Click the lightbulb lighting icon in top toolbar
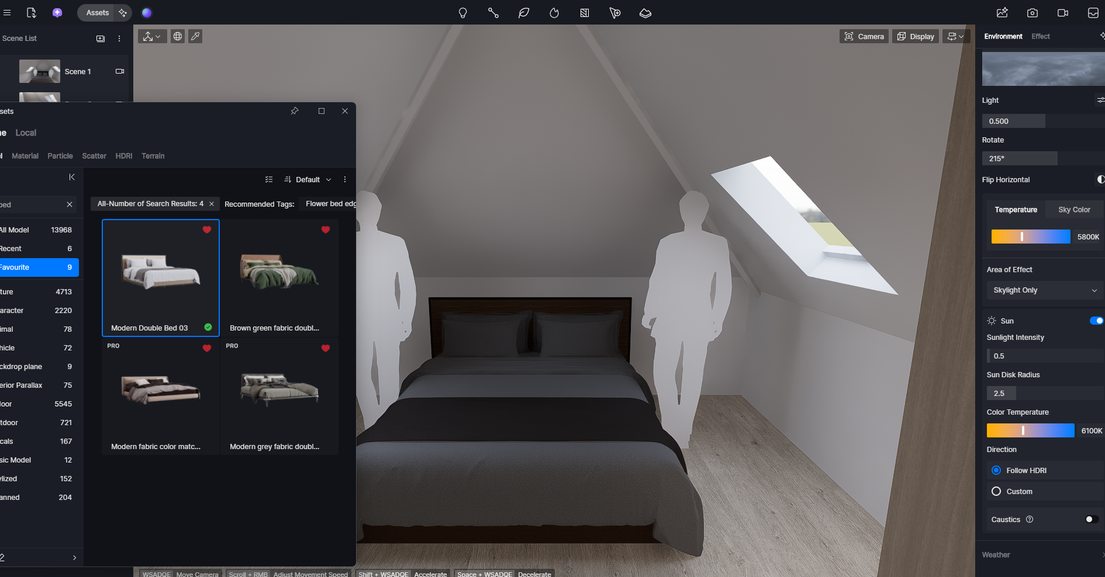Image resolution: width=1105 pixels, height=577 pixels. [x=462, y=13]
